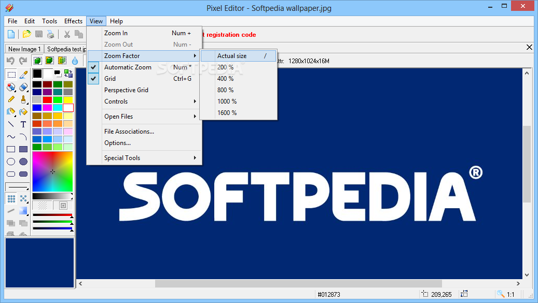538x303 pixels.
Task: Select the paint brush tool
Action: tap(23, 99)
